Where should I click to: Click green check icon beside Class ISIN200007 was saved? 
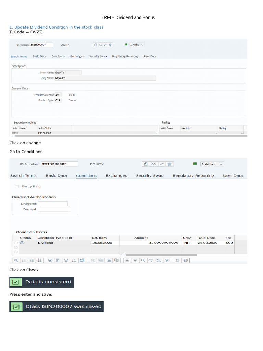coord(16,307)
